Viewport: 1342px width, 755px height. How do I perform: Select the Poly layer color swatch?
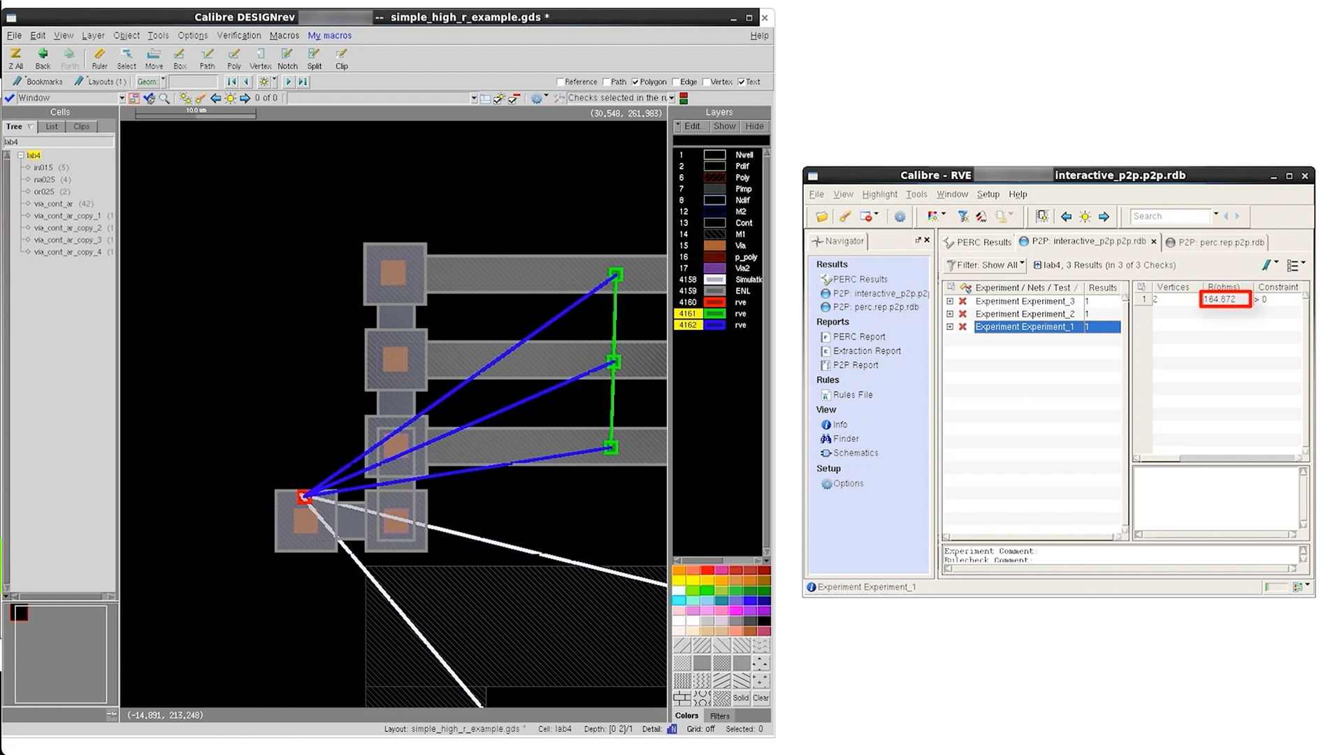(714, 178)
